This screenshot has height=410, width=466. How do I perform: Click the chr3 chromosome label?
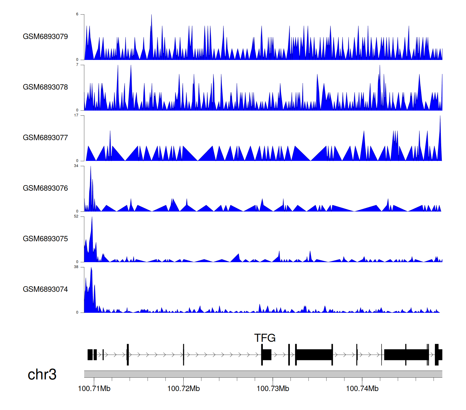(x=42, y=375)
